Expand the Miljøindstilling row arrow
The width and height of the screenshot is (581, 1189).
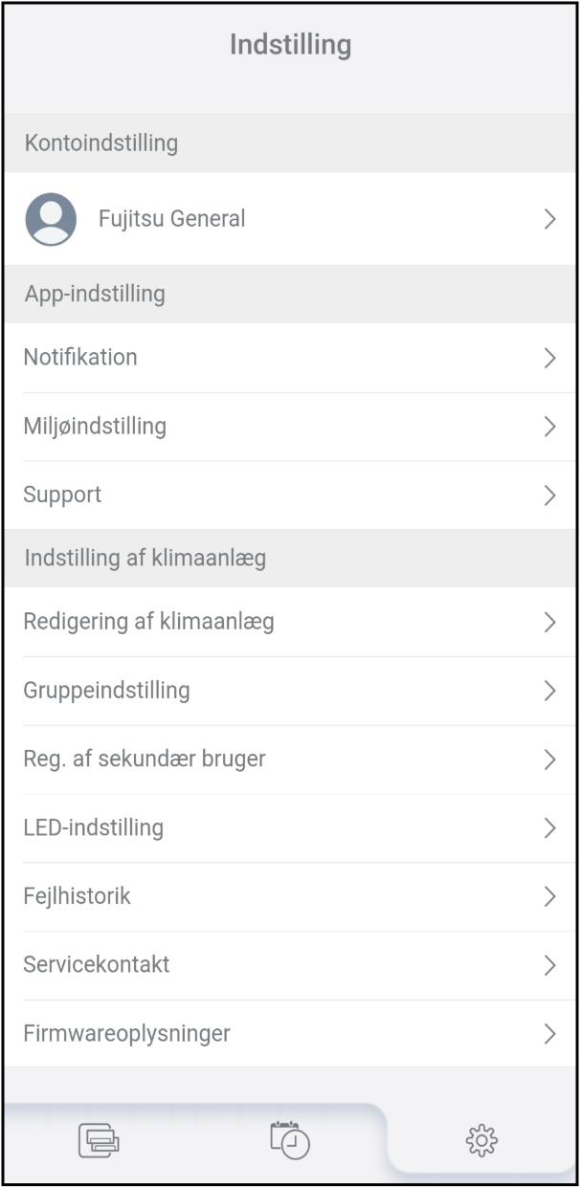[549, 427]
